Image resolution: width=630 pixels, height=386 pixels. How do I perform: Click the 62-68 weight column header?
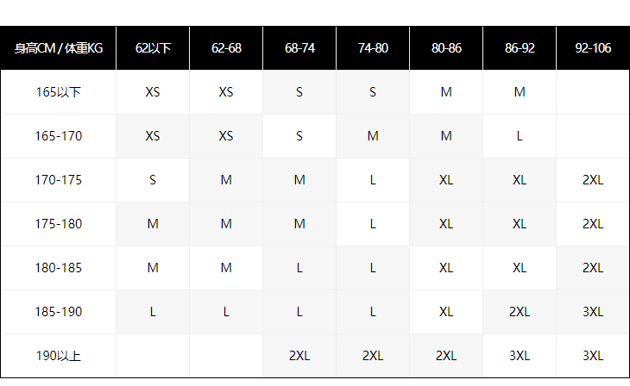(x=226, y=48)
